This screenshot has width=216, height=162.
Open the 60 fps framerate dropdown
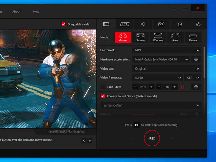tap(158, 78)
